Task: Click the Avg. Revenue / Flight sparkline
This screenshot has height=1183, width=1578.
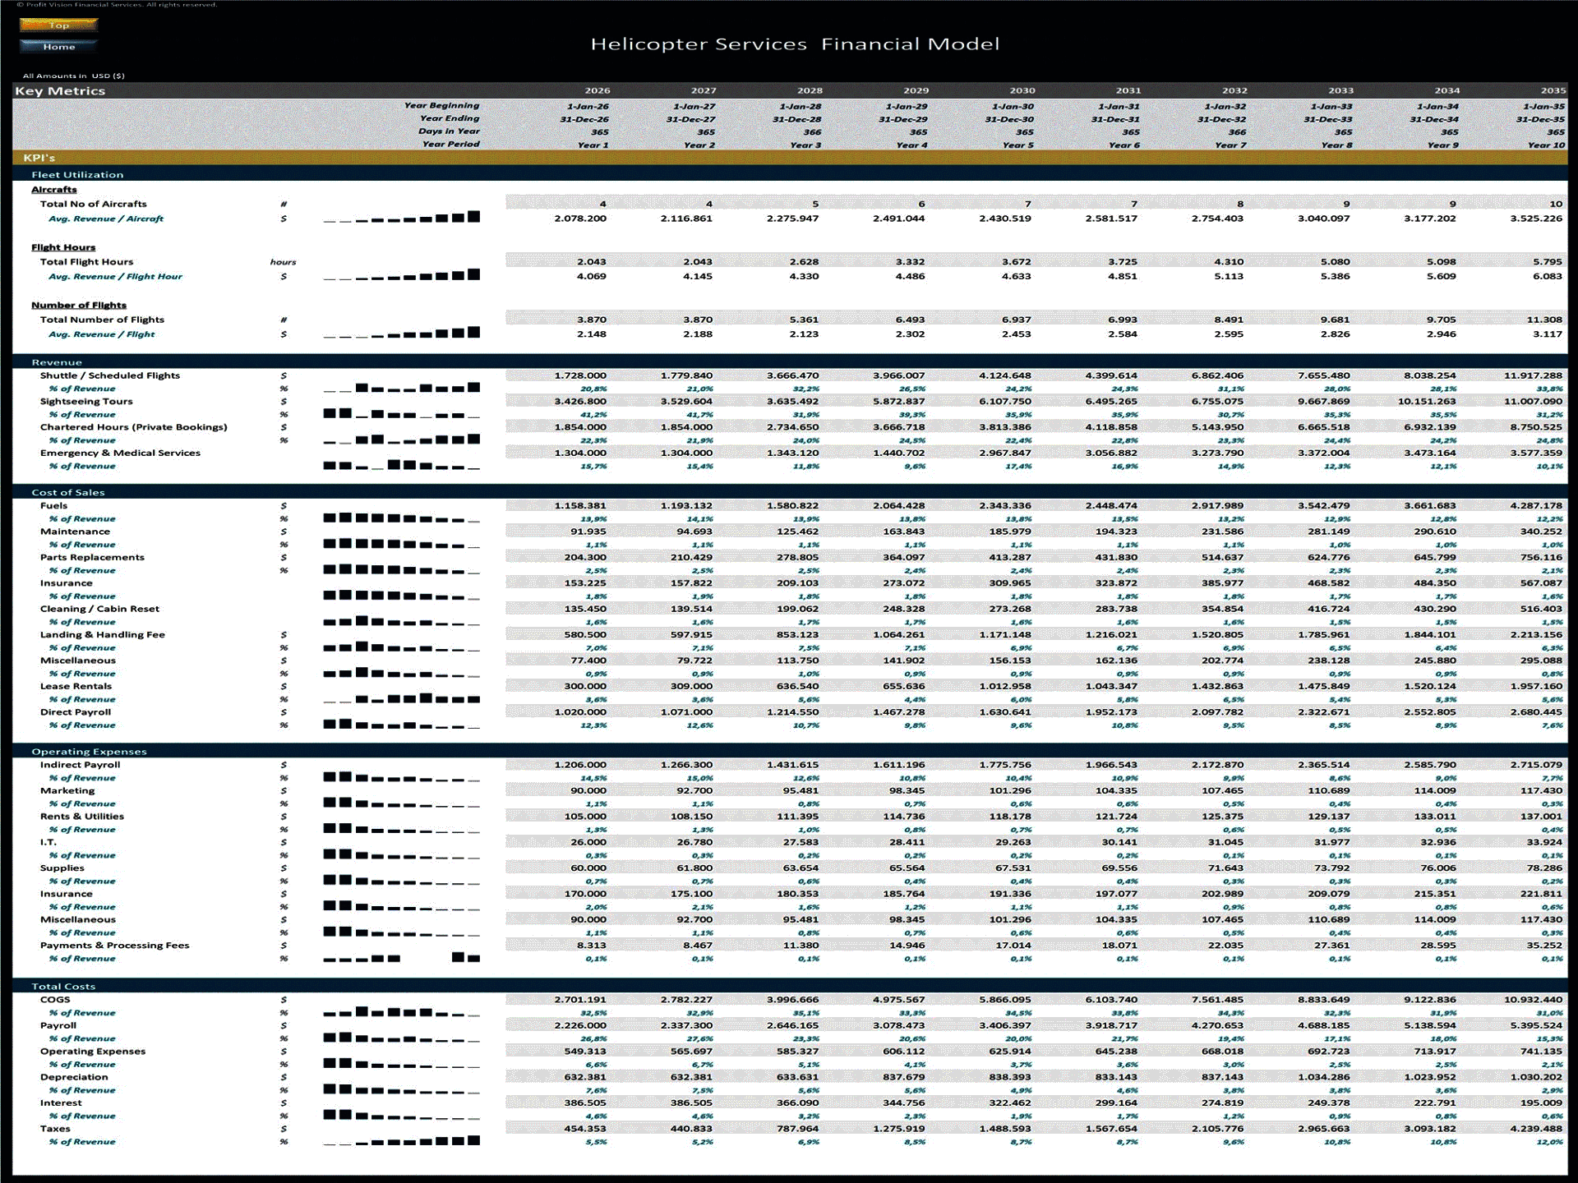Action: (x=402, y=333)
